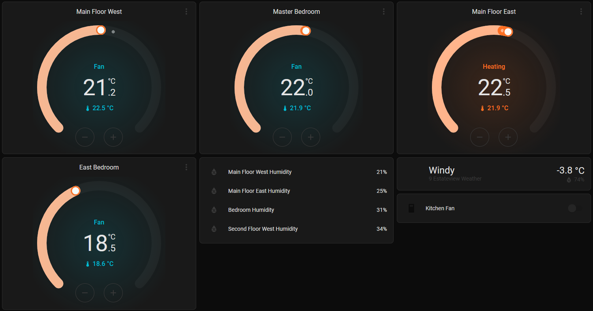This screenshot has width=593, height=311.
Task: Click the Kitchen Fan device icon
Action: tap(411, 208)
